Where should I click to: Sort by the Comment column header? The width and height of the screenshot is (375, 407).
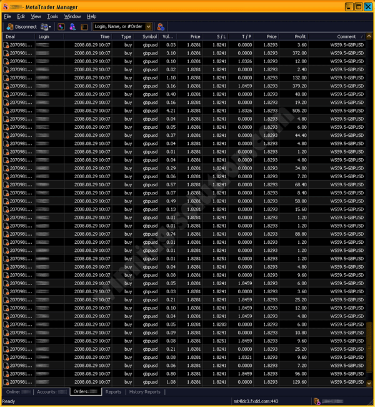[x=346, y=37]
